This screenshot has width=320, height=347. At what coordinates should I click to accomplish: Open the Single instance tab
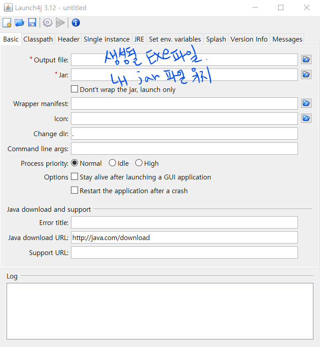pyautogui.click(x=107, y=39)
